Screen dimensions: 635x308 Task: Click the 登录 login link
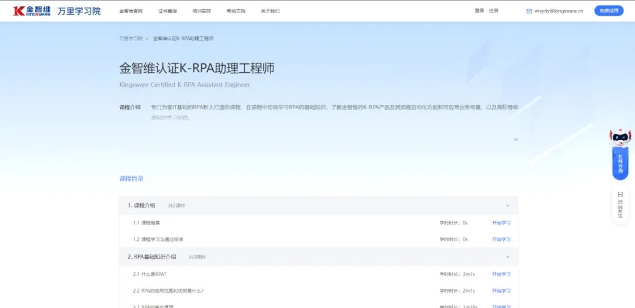click(x=480, y=11)
